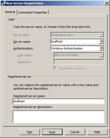Close the New Server Registration dialog
This screenshot has height=138, width=110.
[106, 3]
